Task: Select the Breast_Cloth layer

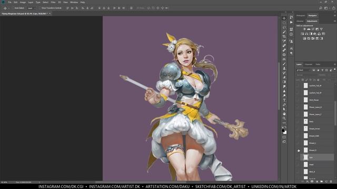Action: click(317, 136)
